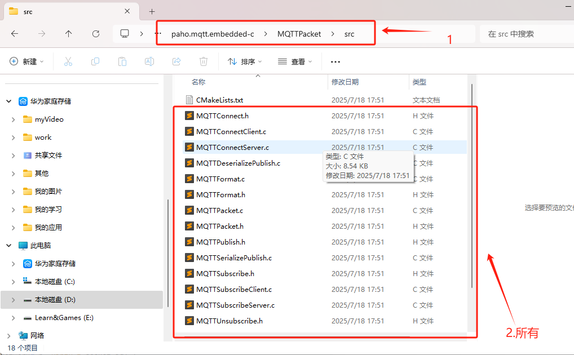
Task: Click the icon of MQTTPacket.h
Action: click(189, 226)
